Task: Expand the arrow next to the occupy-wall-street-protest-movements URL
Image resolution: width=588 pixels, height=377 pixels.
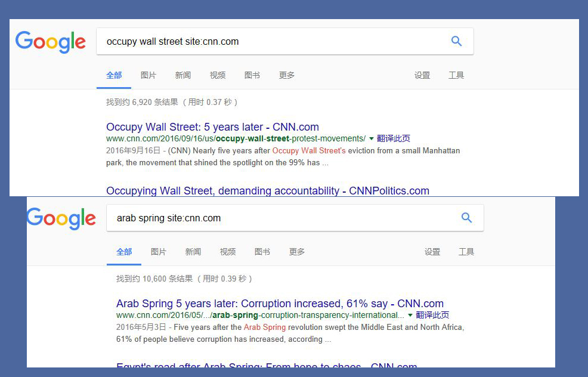Action: pyautogui.click(x=372, y=138)
